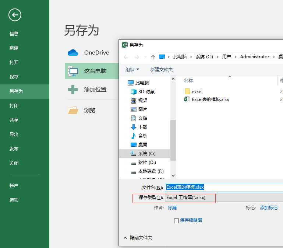Open 保存类型 Excel 工作簿 combo box
Screen dimensions: 283x248
pyautogui.click(x=224, y=198)
